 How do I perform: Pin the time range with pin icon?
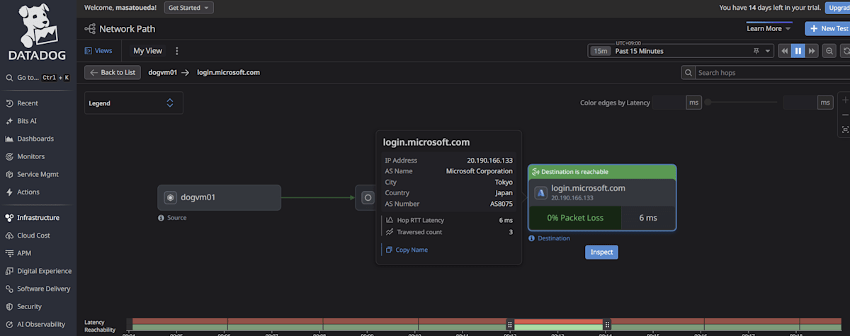pos(756,51)
